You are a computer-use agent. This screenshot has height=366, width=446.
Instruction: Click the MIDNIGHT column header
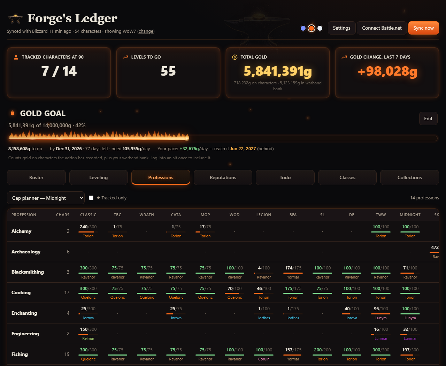coord(410,215)
